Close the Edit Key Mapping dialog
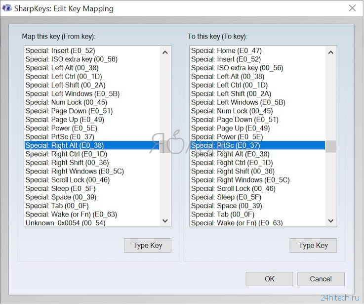The width and height of the screenshot is (364, 305). (352, 8)
